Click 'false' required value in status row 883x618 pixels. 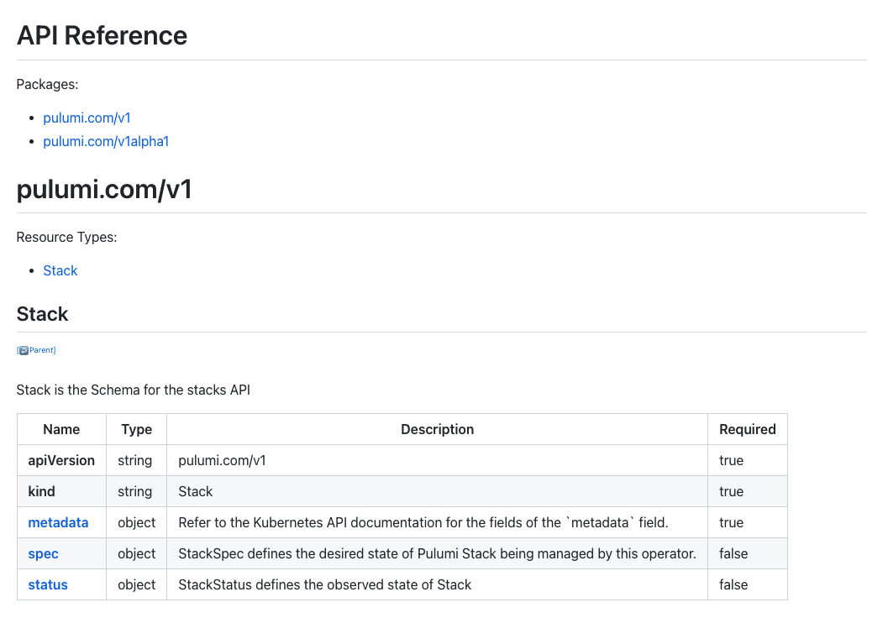pyautogui.click(x=733, y=584)
